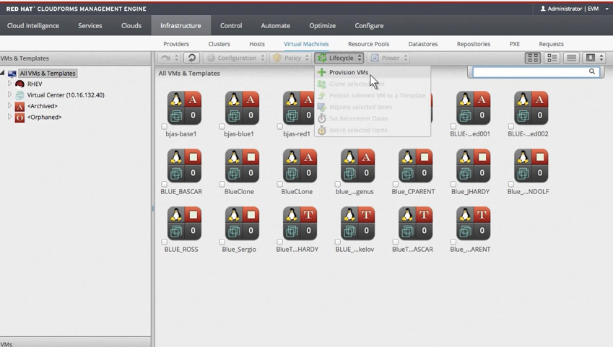Click the Blue_...NDOLF VM quadicon
Image resolution: width=613 pixels, height=347 pixels.
coord(531,166)
